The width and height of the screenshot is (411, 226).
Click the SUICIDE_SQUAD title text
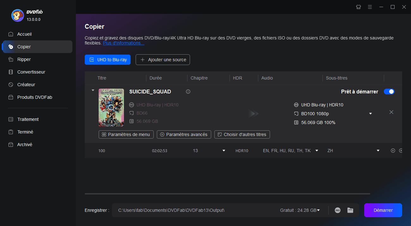[150, 92]
